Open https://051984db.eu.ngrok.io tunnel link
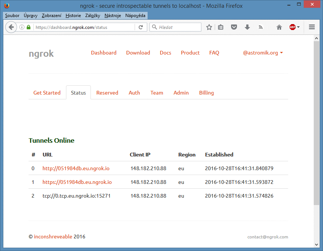 click(x=77, y=182)
